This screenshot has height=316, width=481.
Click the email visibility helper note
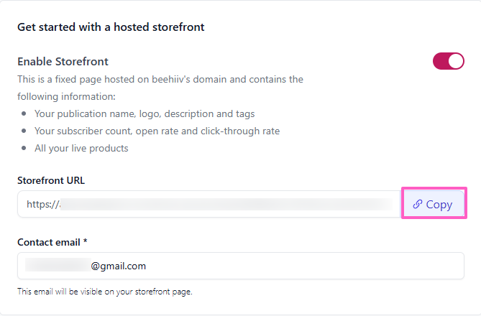coord(105,292)
